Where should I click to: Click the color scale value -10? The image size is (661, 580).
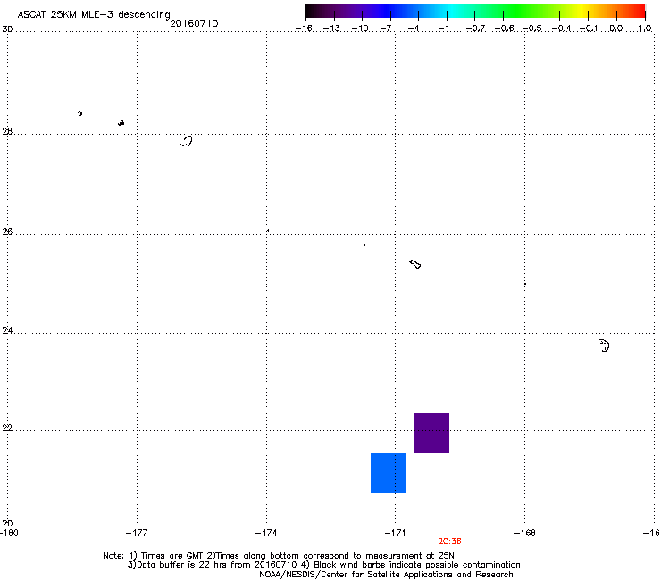[360, 29]
